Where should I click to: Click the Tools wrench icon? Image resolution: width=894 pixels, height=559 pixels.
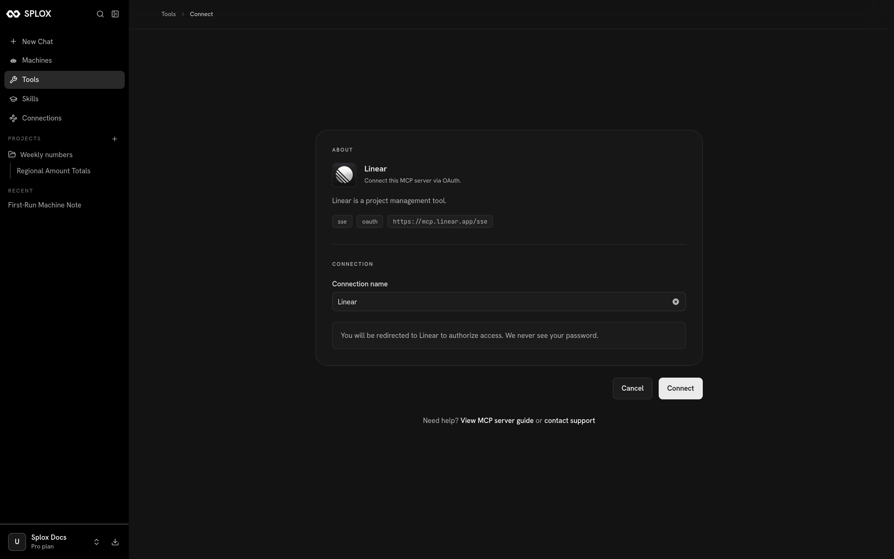tap(13, 80)
